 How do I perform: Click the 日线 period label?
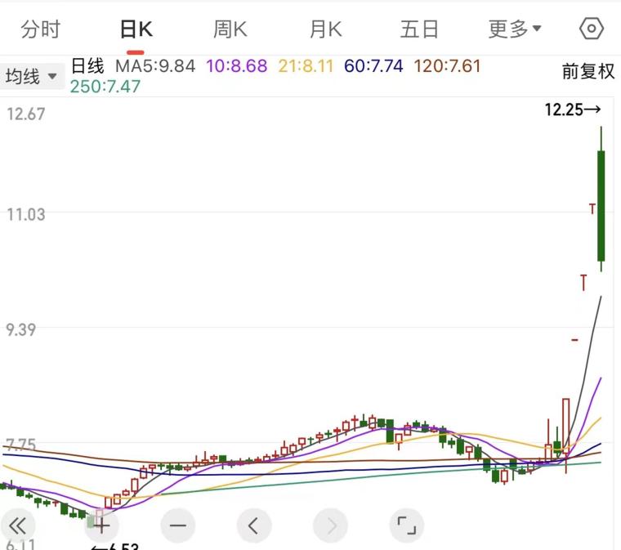point(87,65)
